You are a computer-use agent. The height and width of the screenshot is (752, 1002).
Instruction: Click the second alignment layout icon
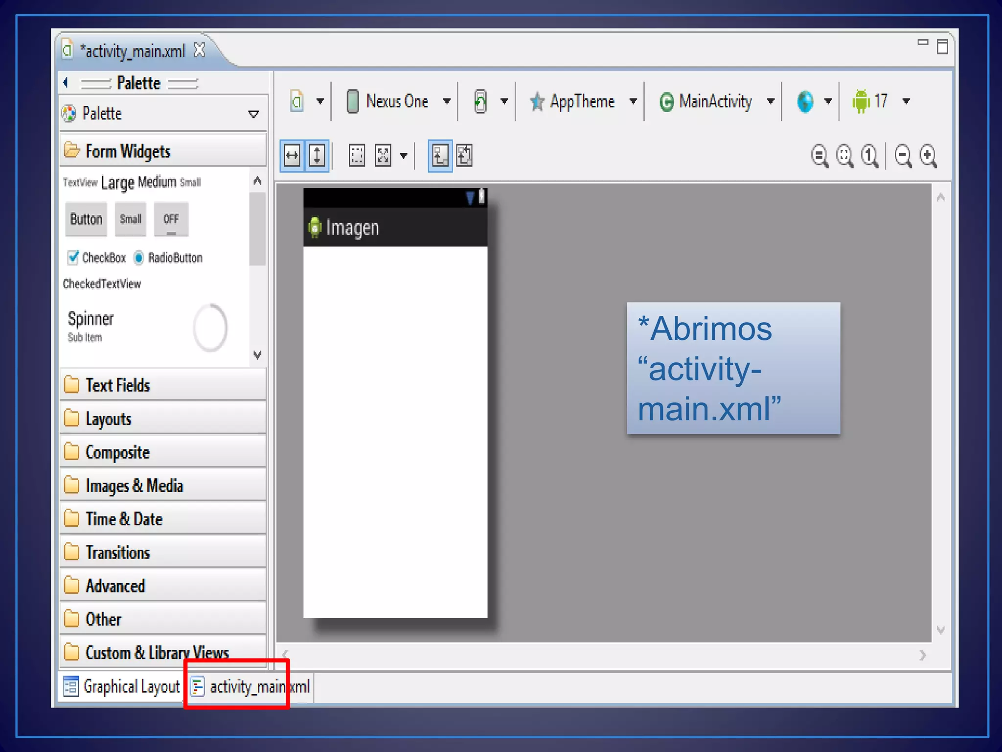click(x=464, y=156)
